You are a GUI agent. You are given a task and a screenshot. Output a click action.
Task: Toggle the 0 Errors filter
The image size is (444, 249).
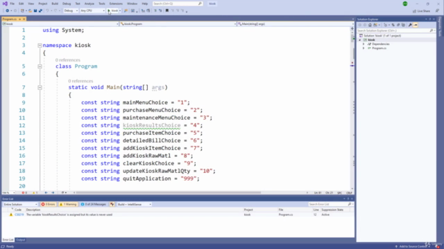[48, 205]
